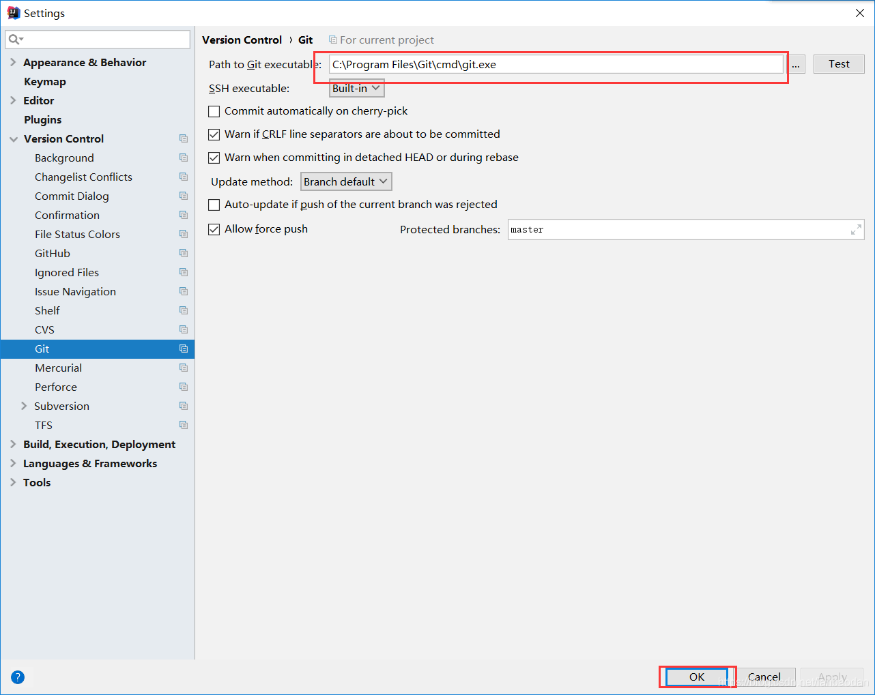Confirm settings with OK button
875x695 pixels.
[697, 677]
